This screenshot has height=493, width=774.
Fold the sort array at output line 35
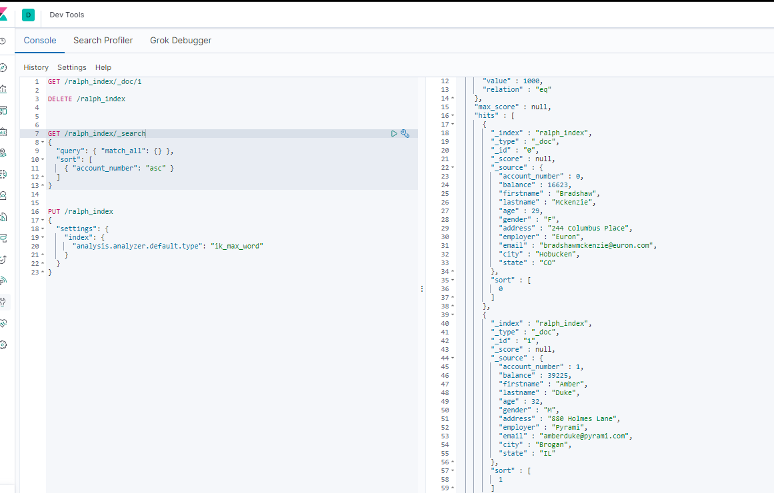pyautogui.click(x=453, y=280)
